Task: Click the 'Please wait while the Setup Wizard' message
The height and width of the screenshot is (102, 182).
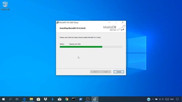Action: pos(80,37)
